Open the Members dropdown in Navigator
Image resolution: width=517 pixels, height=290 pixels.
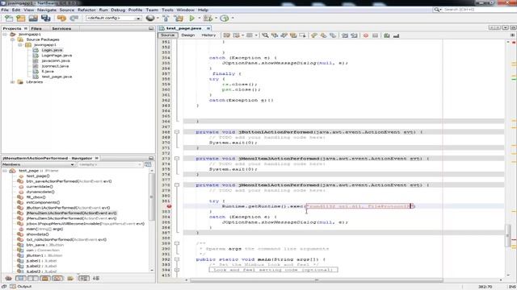coord(38,164)
